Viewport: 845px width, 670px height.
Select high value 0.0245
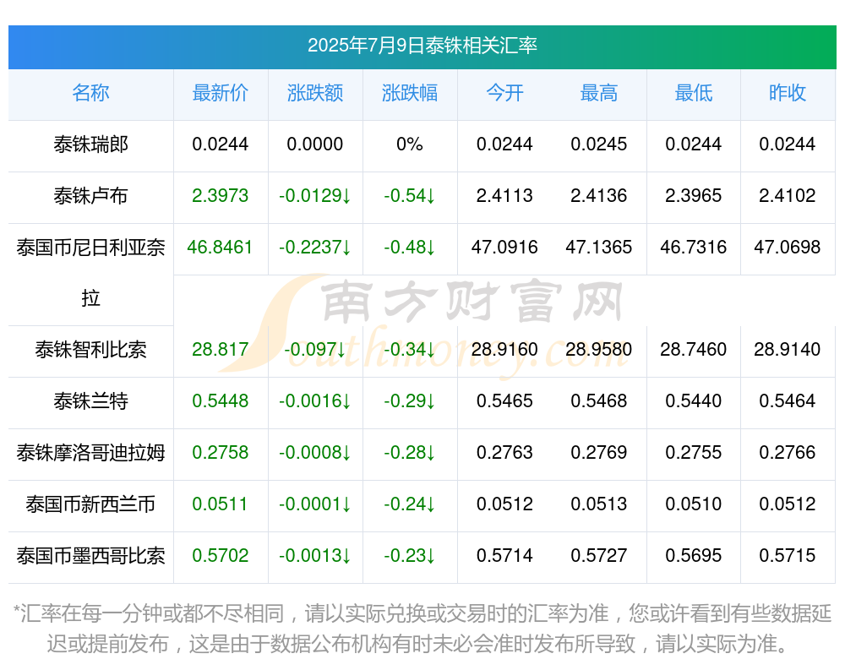pyautogui.click(x=599, y=144)
